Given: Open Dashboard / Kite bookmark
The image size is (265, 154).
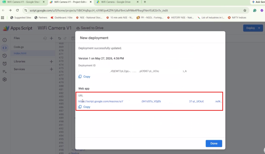Looking at the screenshot, I should coord(62,18).
